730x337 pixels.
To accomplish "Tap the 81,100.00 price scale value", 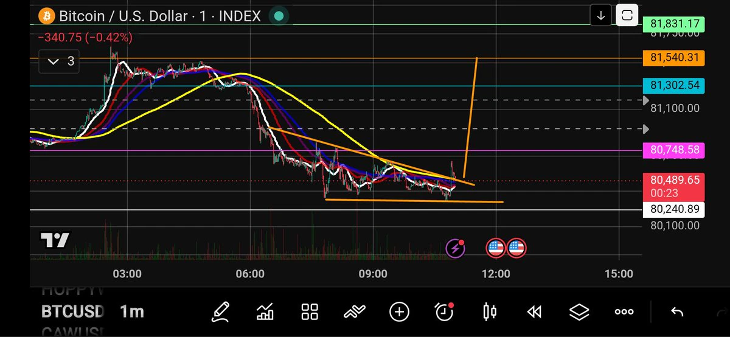I will 675,108.
